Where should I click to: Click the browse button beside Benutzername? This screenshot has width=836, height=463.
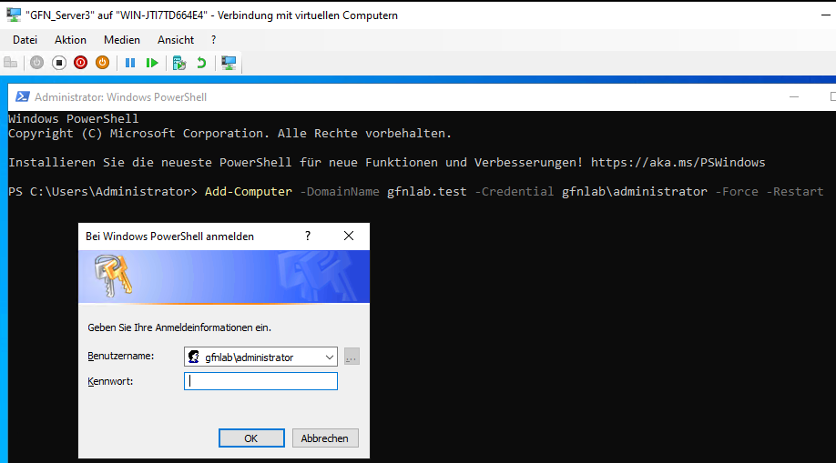point(352,357)
